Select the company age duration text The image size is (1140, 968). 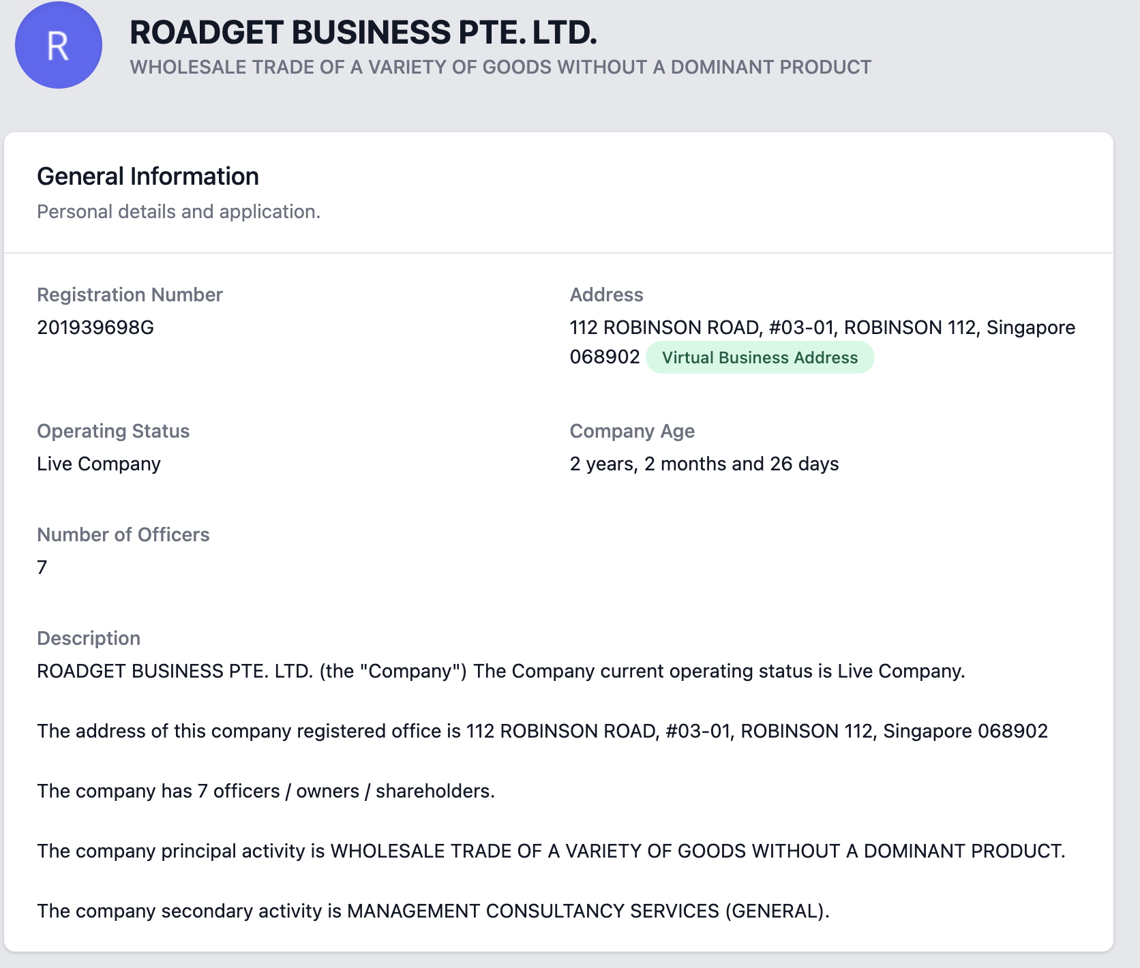[704, 464]
